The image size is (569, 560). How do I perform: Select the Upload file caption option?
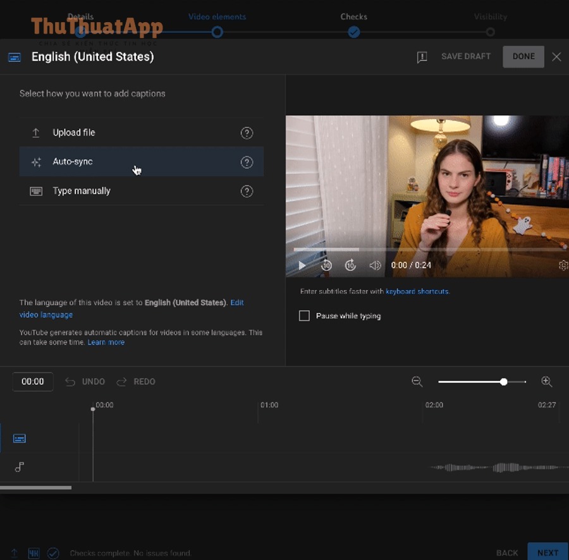point(142,133)
